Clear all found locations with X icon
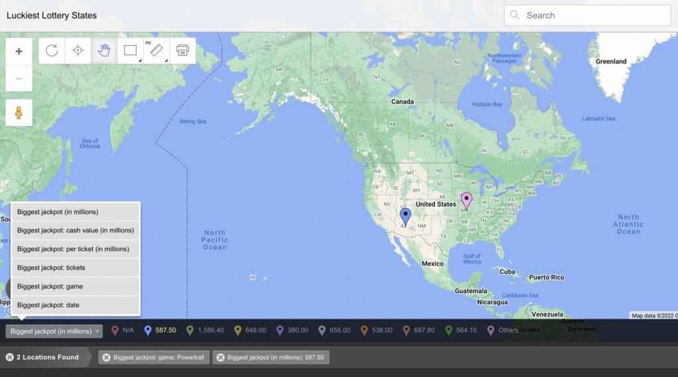 click(x=9, y=357)
